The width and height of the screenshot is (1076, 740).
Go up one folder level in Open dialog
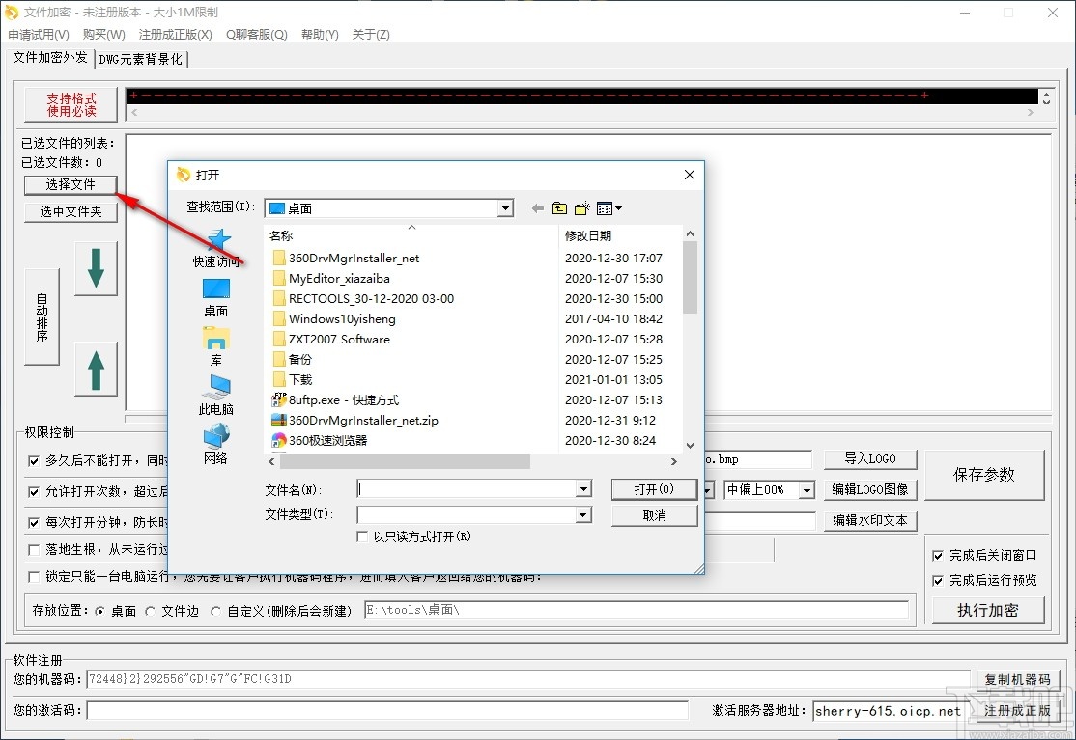point(559,206)
